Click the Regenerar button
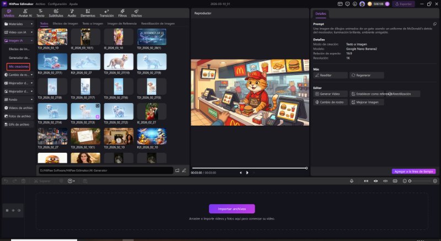Viewport: 441px width, 241px height. click(x=367, y=75)
